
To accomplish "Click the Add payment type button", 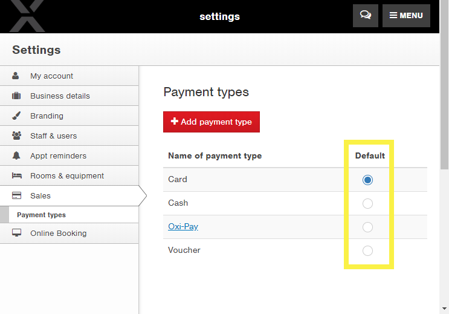I will 212,122.
